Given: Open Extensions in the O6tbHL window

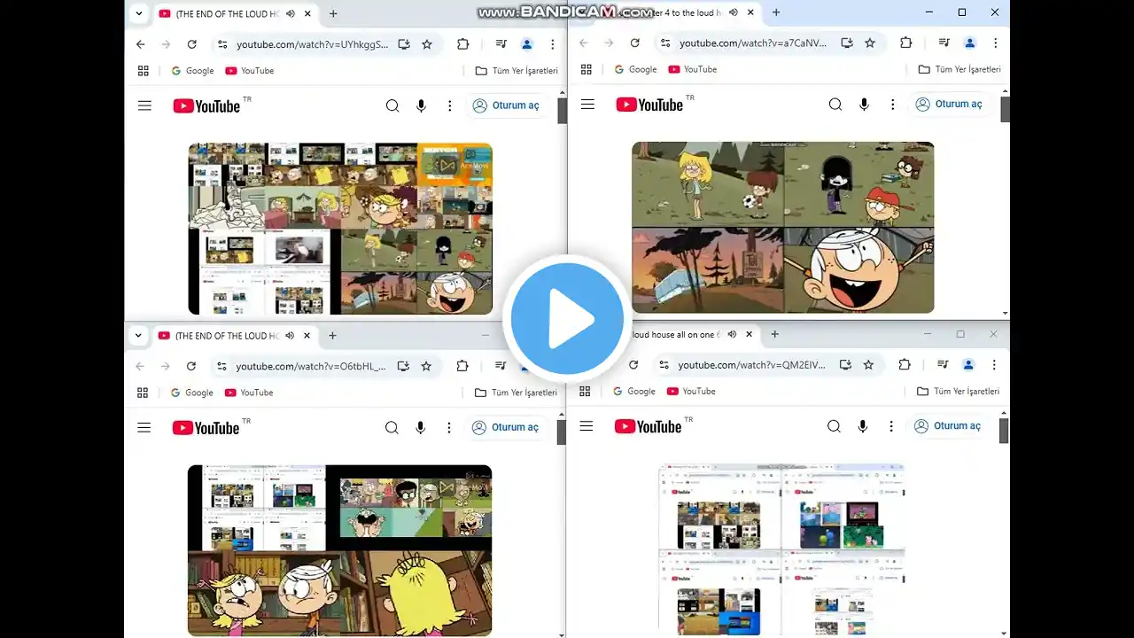Looking at the screenshot, I should point(462,366).
